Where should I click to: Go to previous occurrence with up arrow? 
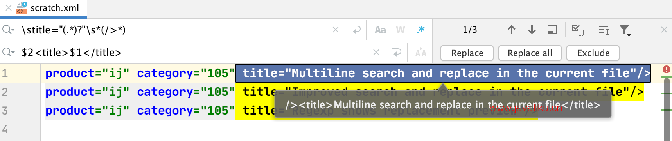click(x=512, y=30)
